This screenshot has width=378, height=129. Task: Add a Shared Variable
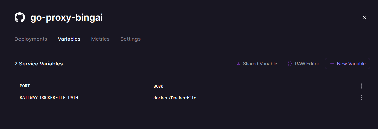click(x=256, y=64)
